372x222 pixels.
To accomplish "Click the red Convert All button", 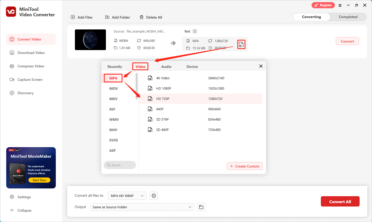I will click(340, 202).
